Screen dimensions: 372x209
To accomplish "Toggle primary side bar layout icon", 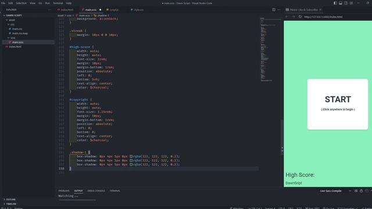I will [x=335, y=3].
